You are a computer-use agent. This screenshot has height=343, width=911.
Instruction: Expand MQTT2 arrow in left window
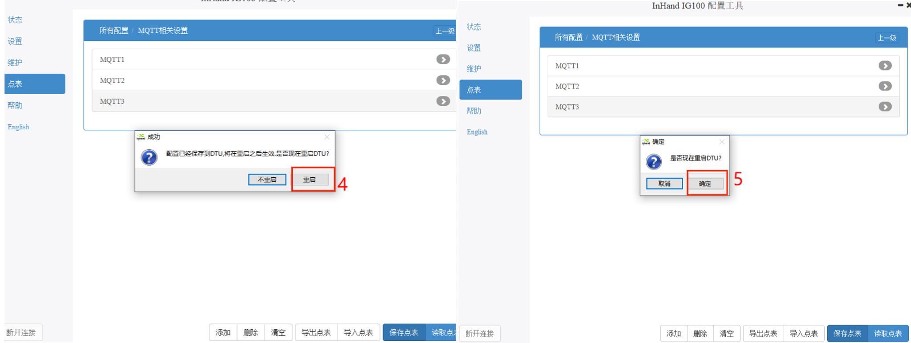pyautogui.click(x=443, y=80)
